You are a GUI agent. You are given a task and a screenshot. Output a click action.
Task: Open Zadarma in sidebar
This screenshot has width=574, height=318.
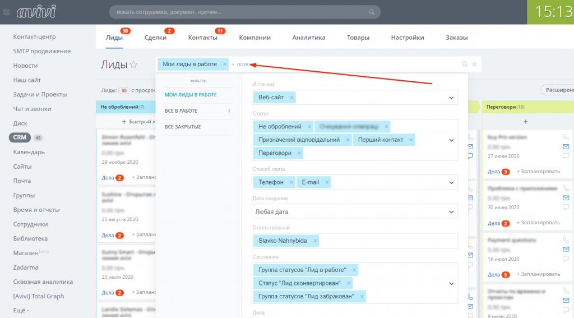point(26,268)
